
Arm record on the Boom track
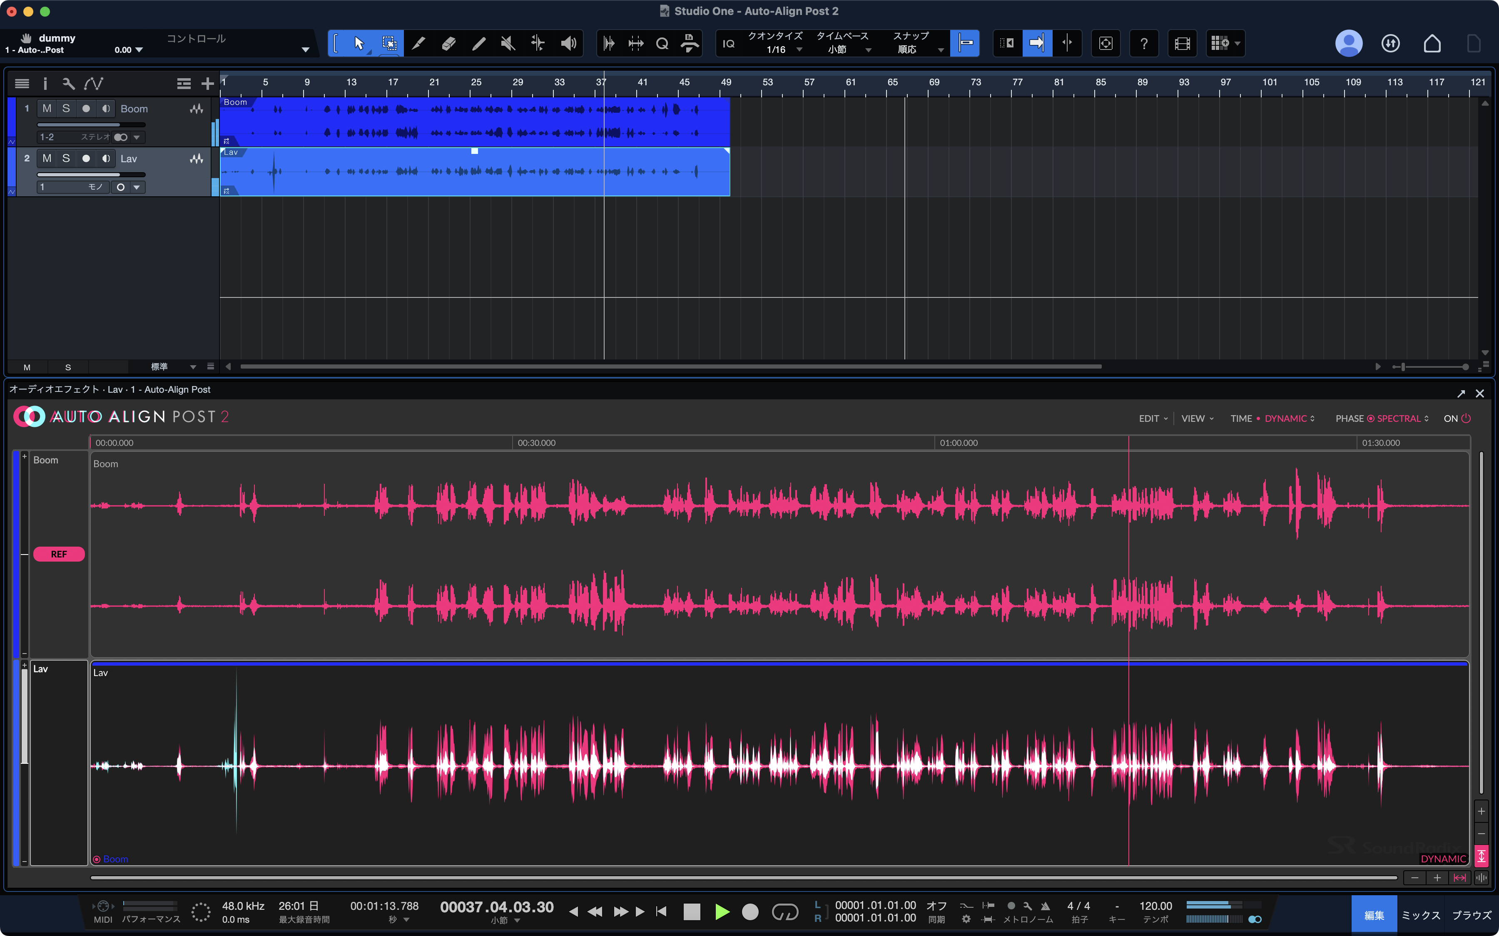coord(86,108)
